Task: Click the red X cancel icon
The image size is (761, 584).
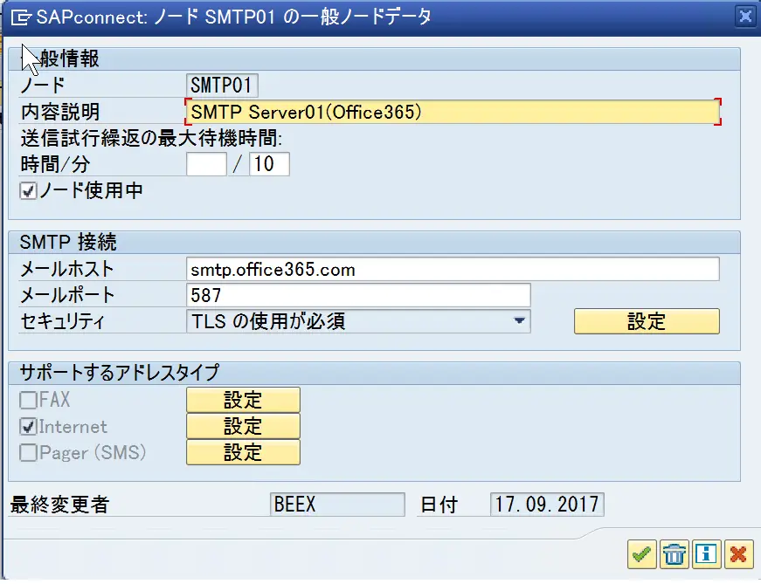Action: point(738,553)
